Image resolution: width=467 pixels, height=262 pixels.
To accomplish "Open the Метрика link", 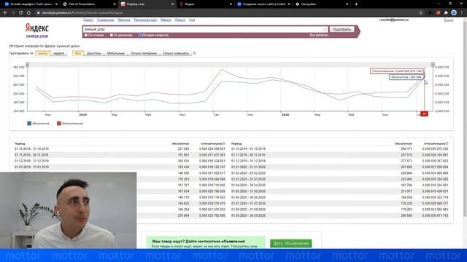I will click(x=124, y=20).
